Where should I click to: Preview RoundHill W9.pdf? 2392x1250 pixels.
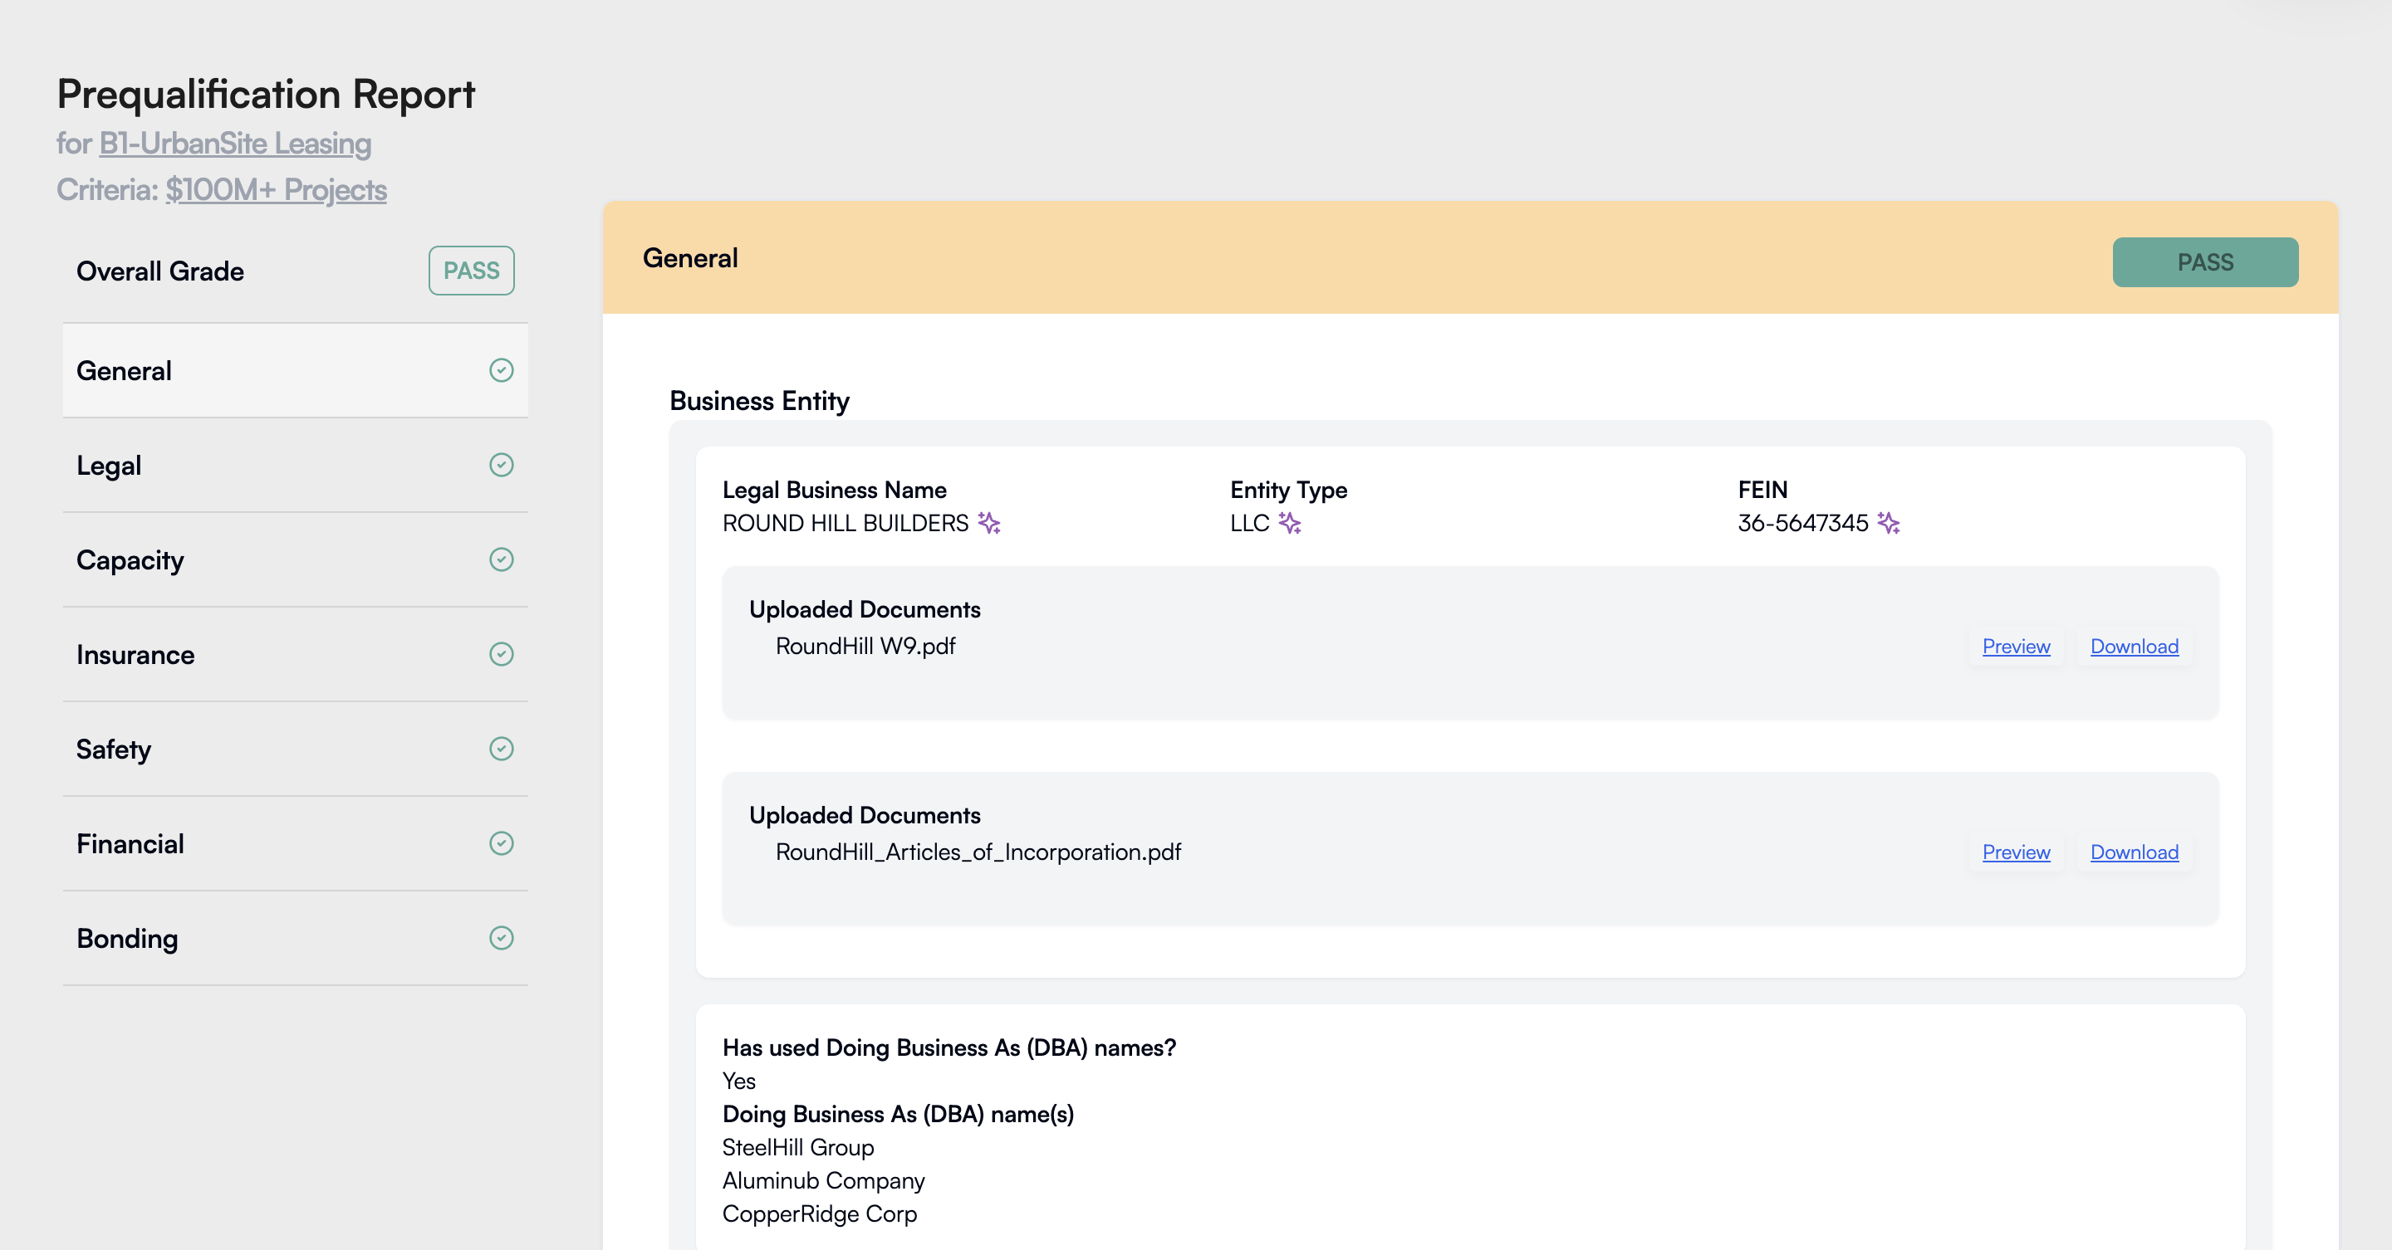[x=2016, y=646]
